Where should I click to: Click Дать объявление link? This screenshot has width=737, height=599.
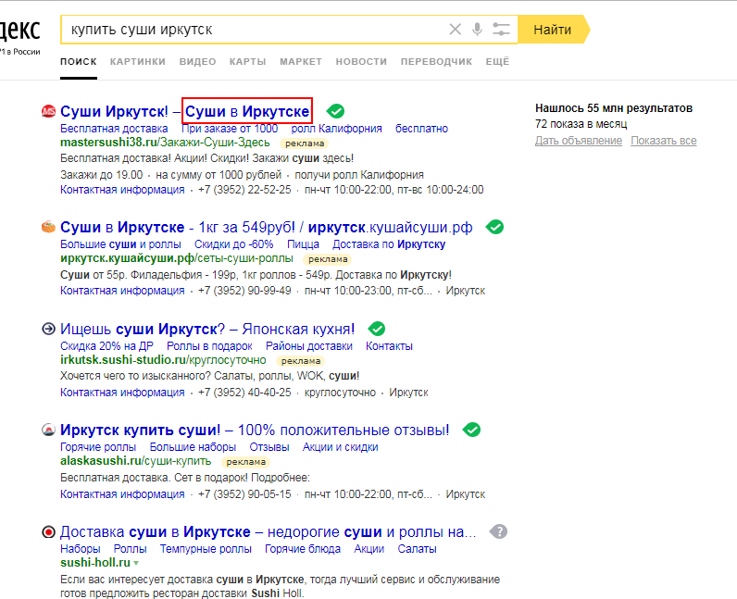click(579, 141)
